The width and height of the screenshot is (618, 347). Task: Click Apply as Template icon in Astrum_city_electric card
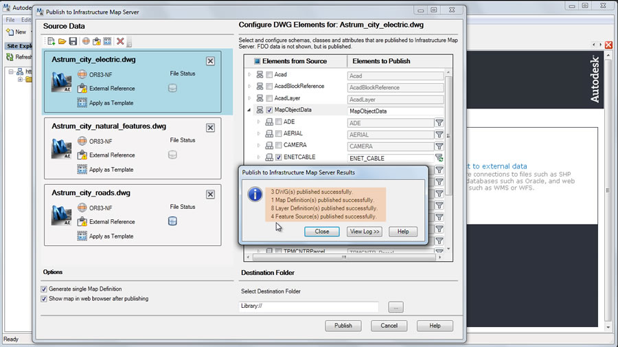(82, 102)
